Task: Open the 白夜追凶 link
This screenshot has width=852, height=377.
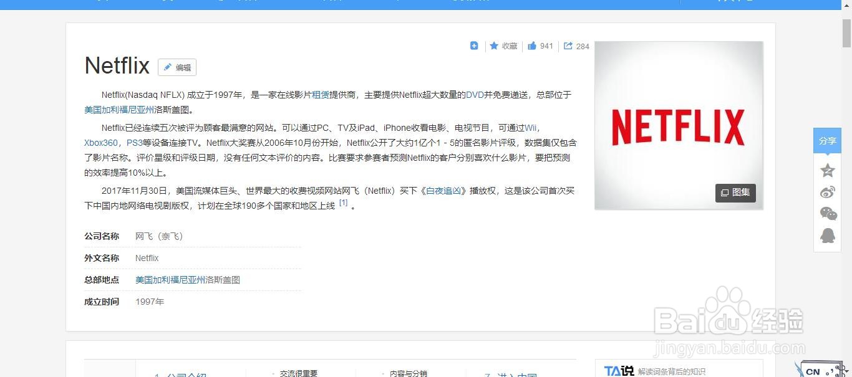Action: tap(443, 191)
